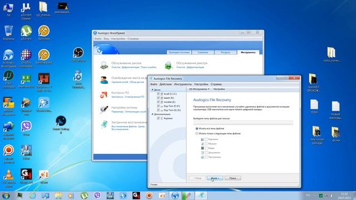Switch to the Советник tab in BoostSpeed
Image resolution: width=356 pixels, height=200 pixels.
click(x=202, y=52)
